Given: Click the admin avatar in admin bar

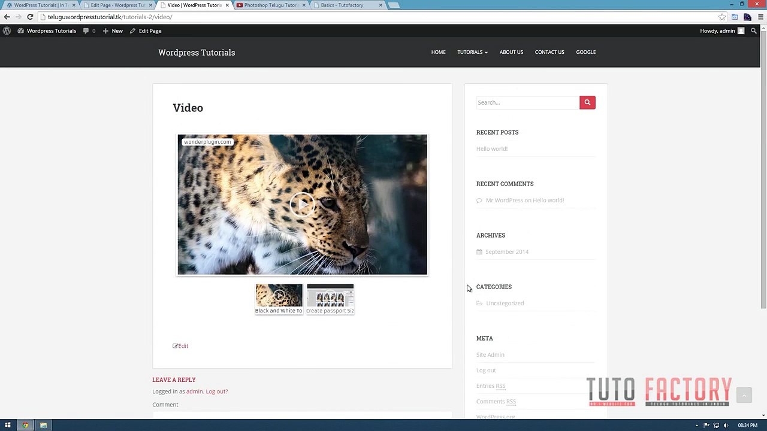Looking at the screenshot, I should (741, 31).
